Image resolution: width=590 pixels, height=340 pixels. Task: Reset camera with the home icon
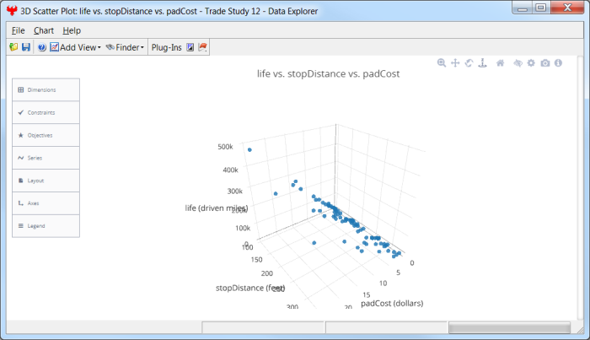pyautogui.click(x=501, y=63)
